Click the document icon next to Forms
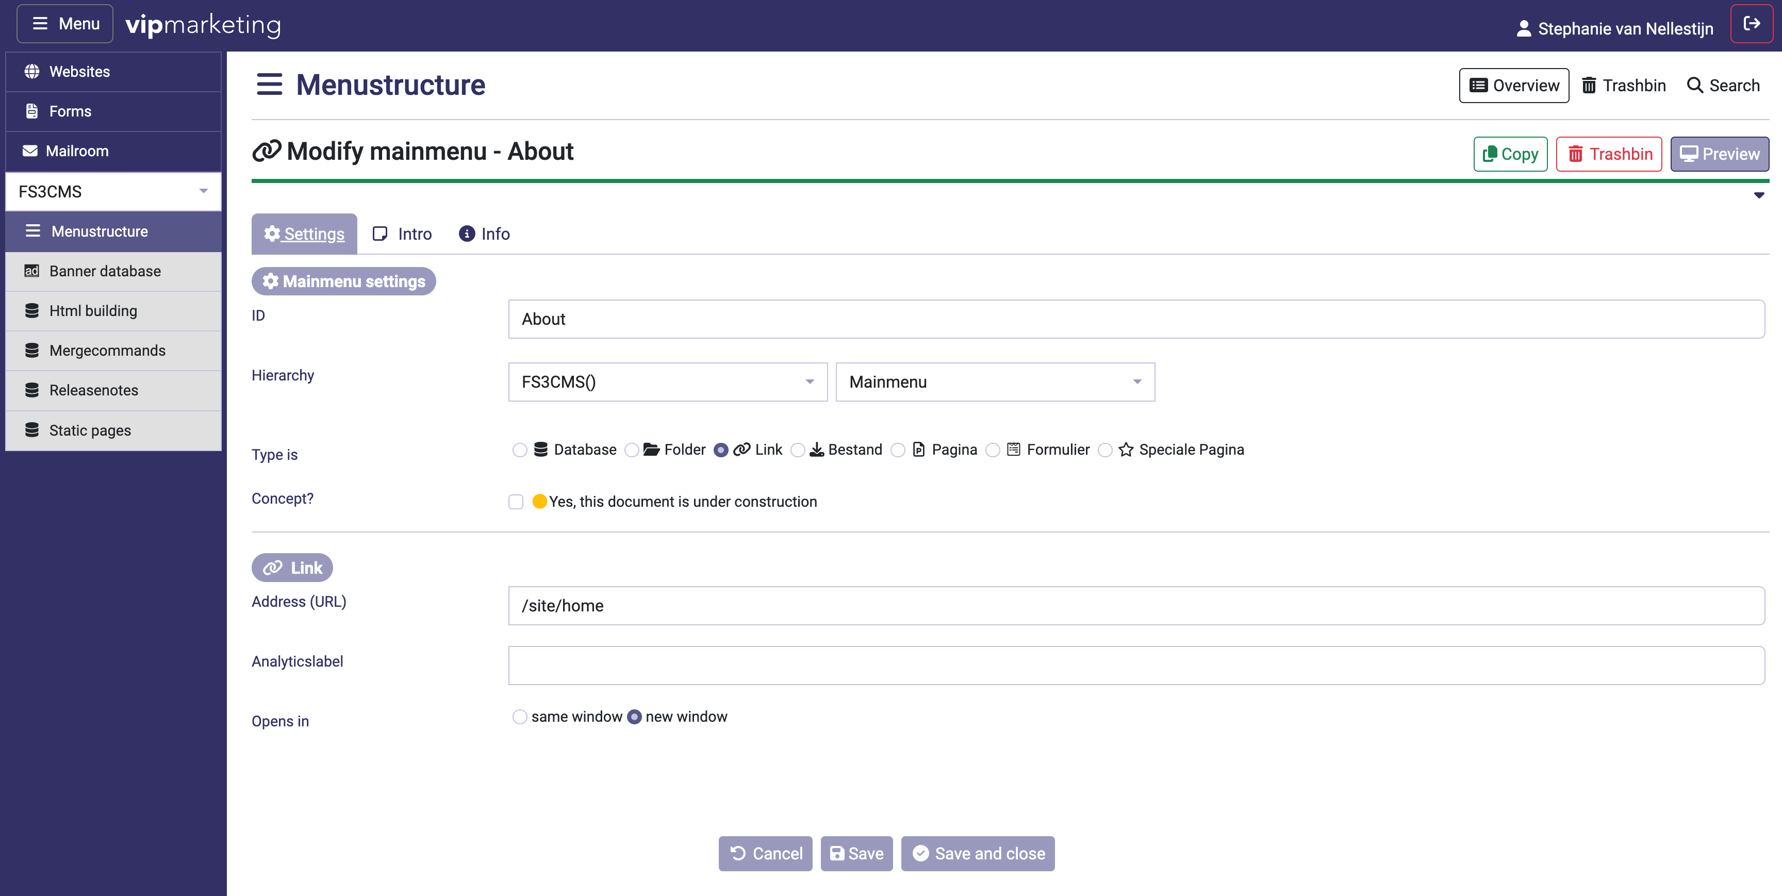Image resolution: width=1782 pixels, height=896 pixels. [32, 111]
